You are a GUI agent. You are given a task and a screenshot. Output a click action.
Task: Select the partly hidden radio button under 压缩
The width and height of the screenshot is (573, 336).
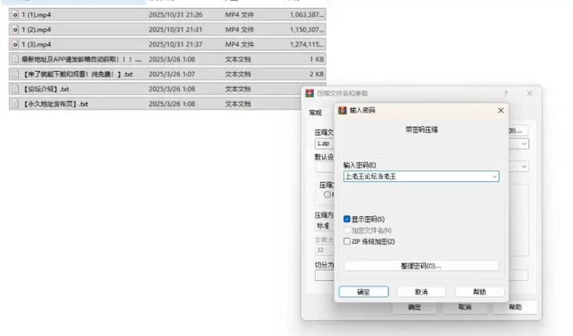coord(328,195)
